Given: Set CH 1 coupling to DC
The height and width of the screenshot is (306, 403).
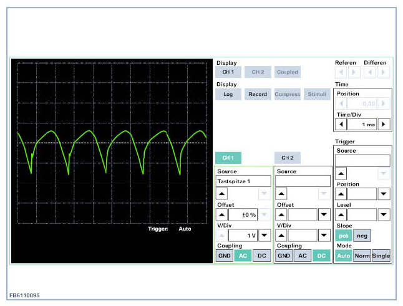Looking at the screenshot, I should [x=263, y=256].
